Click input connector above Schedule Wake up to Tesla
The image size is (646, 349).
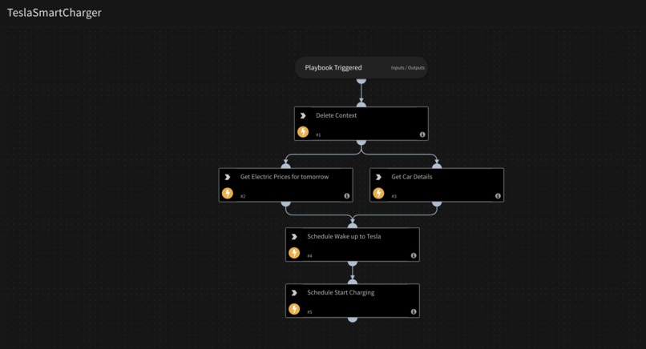click(352, 226)
